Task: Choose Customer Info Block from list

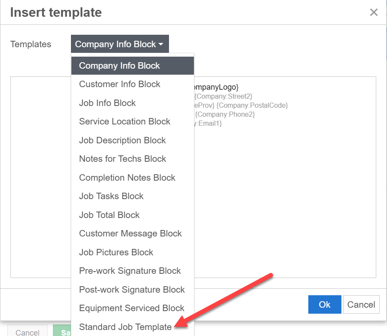Action: point(120,84)
